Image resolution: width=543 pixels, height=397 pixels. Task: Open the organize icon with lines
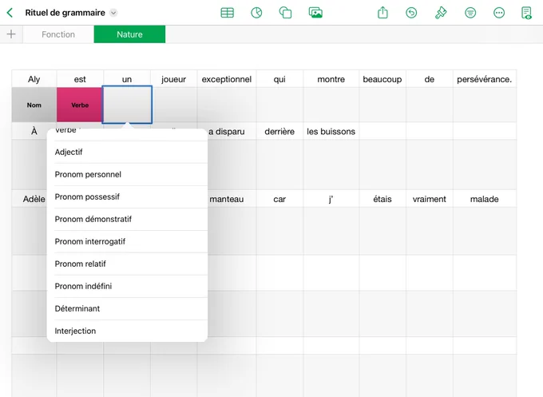pos(470,13)
